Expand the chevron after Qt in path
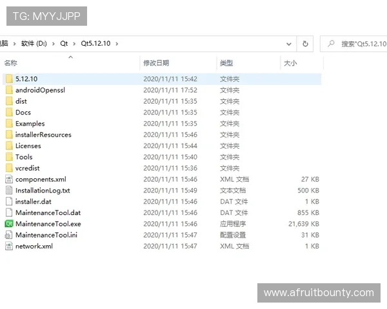Viewport: 387px width, 309px height. [x=74, y=44]
